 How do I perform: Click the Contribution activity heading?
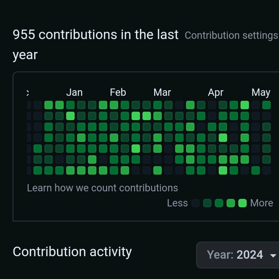point(72,252)
